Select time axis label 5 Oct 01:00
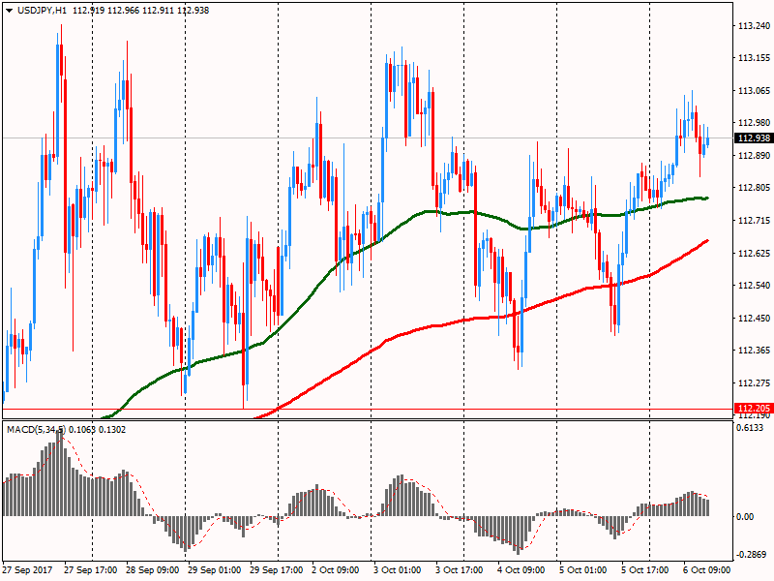The image size is (774, 581). pyautogui.click(x=583, y=570)
